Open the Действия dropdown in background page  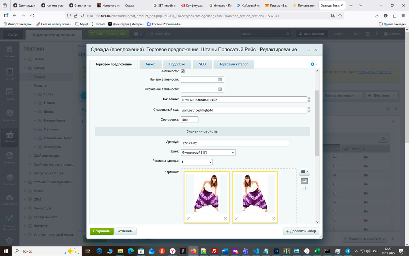[381, 95]
